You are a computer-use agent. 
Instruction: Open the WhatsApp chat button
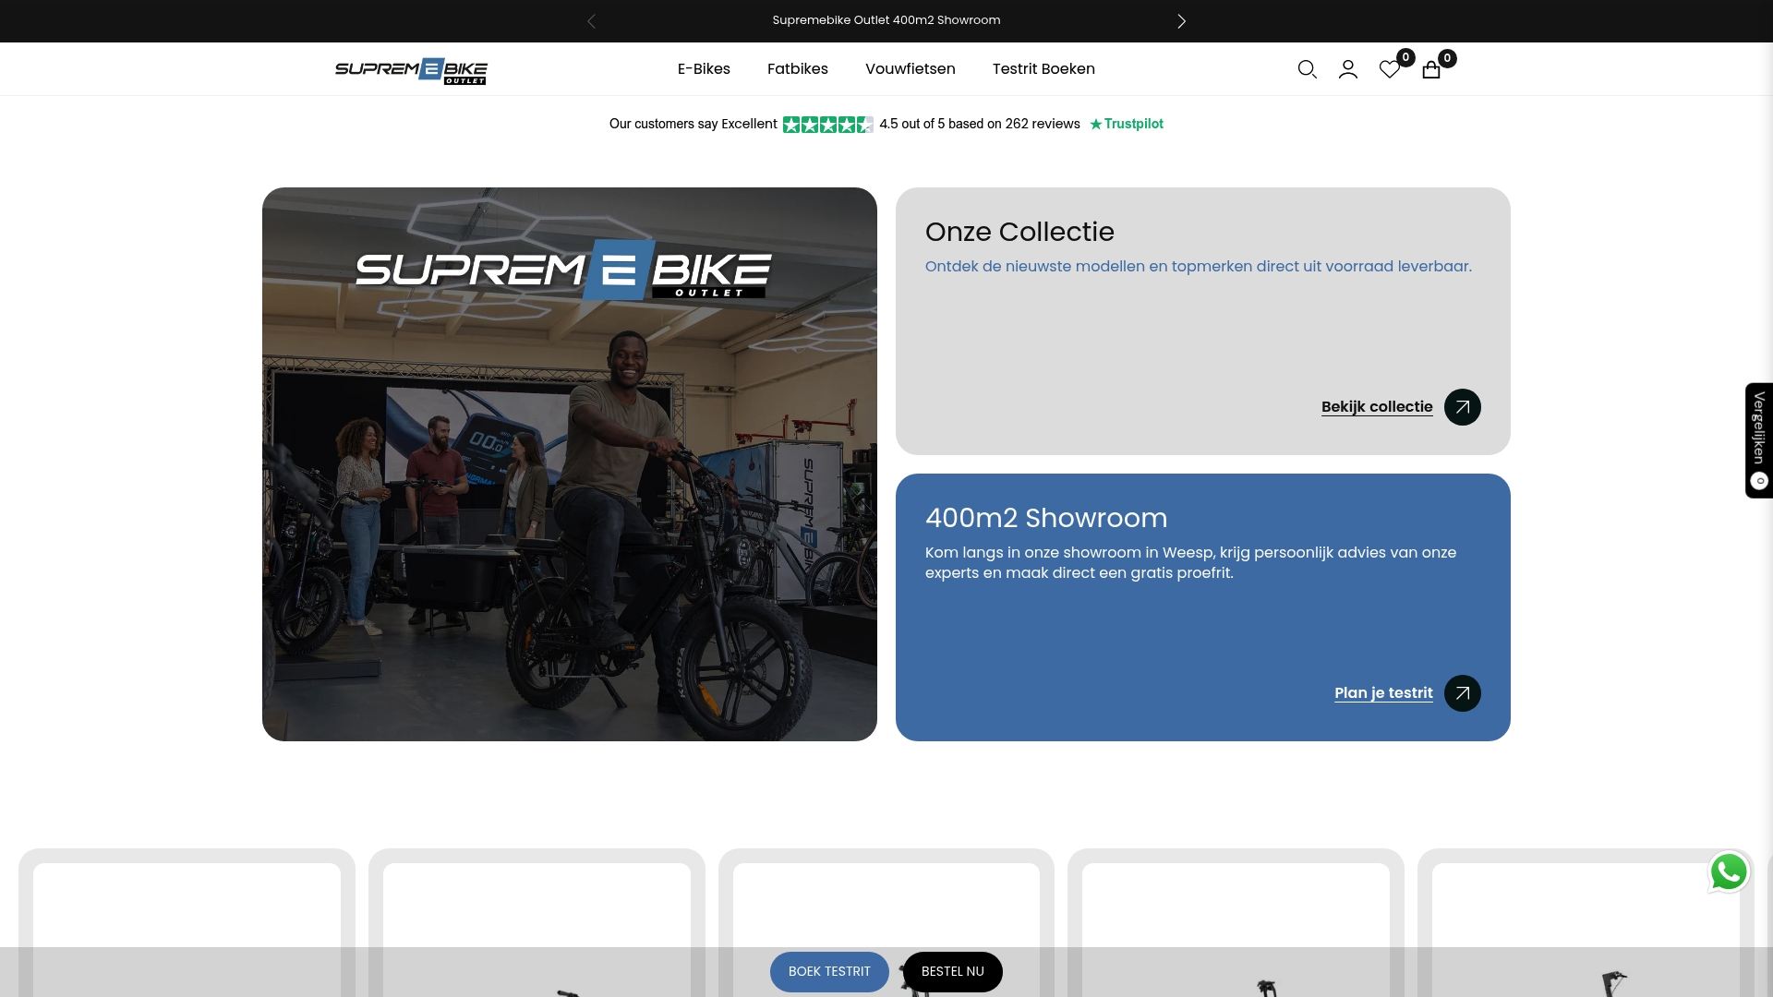point(1729,871)
